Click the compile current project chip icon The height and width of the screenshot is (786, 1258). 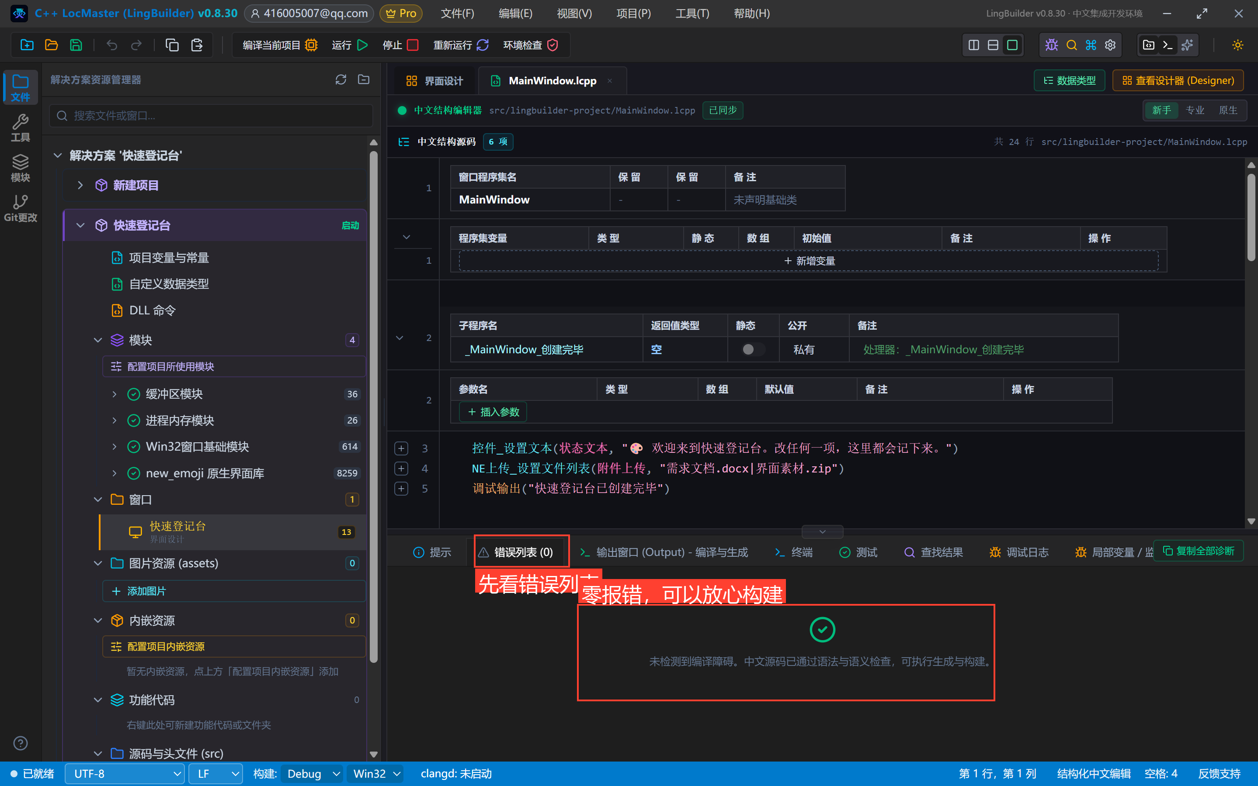click(x=311, y=45)
